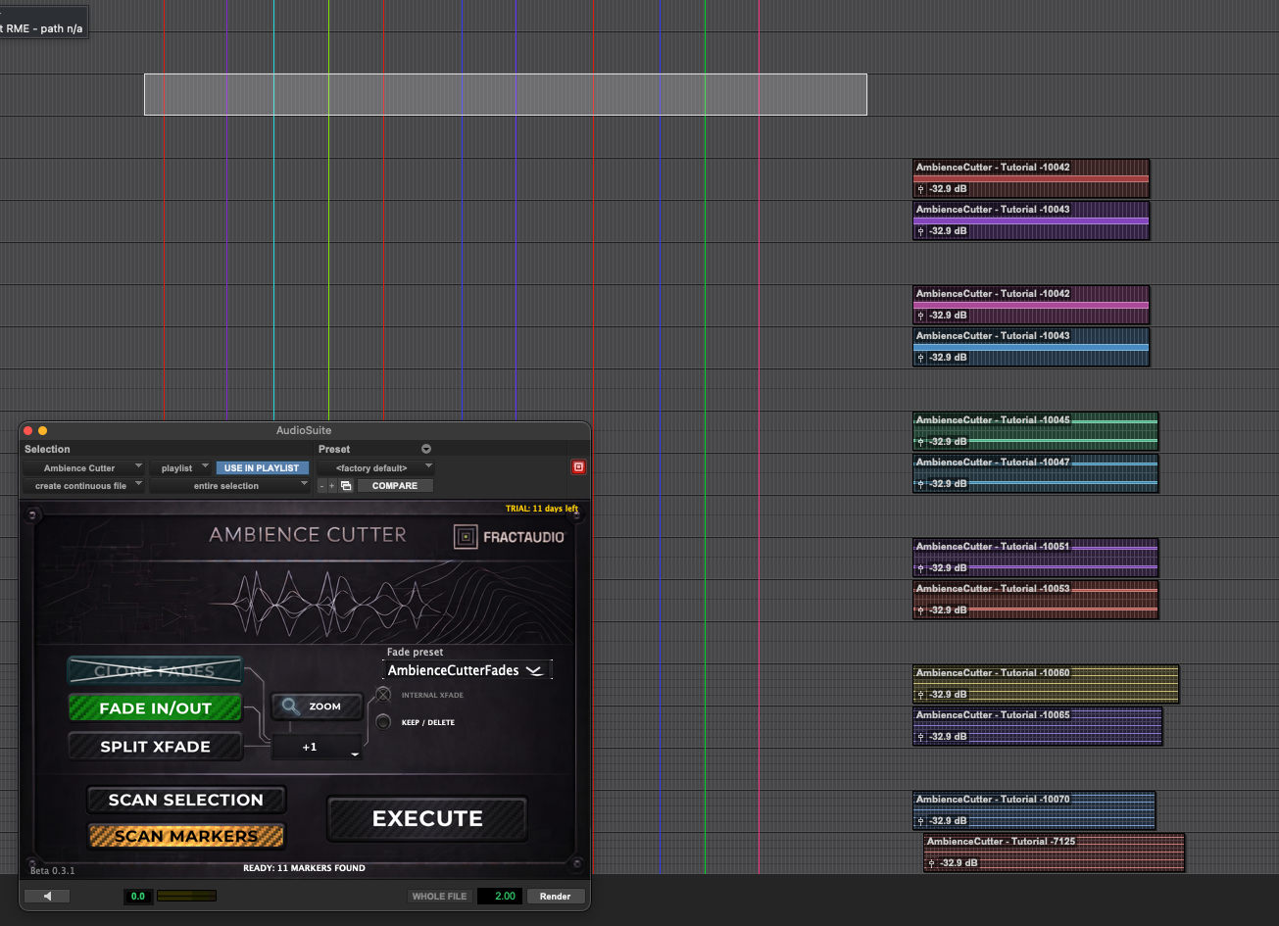Toggle the SCAN MARKERS button
The width and height of the screenshot is (1279, 926).
pos(186,836)
